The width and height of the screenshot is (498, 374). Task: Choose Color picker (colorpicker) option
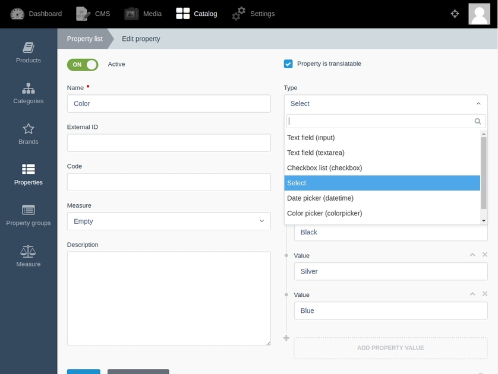tap(382, 213)
